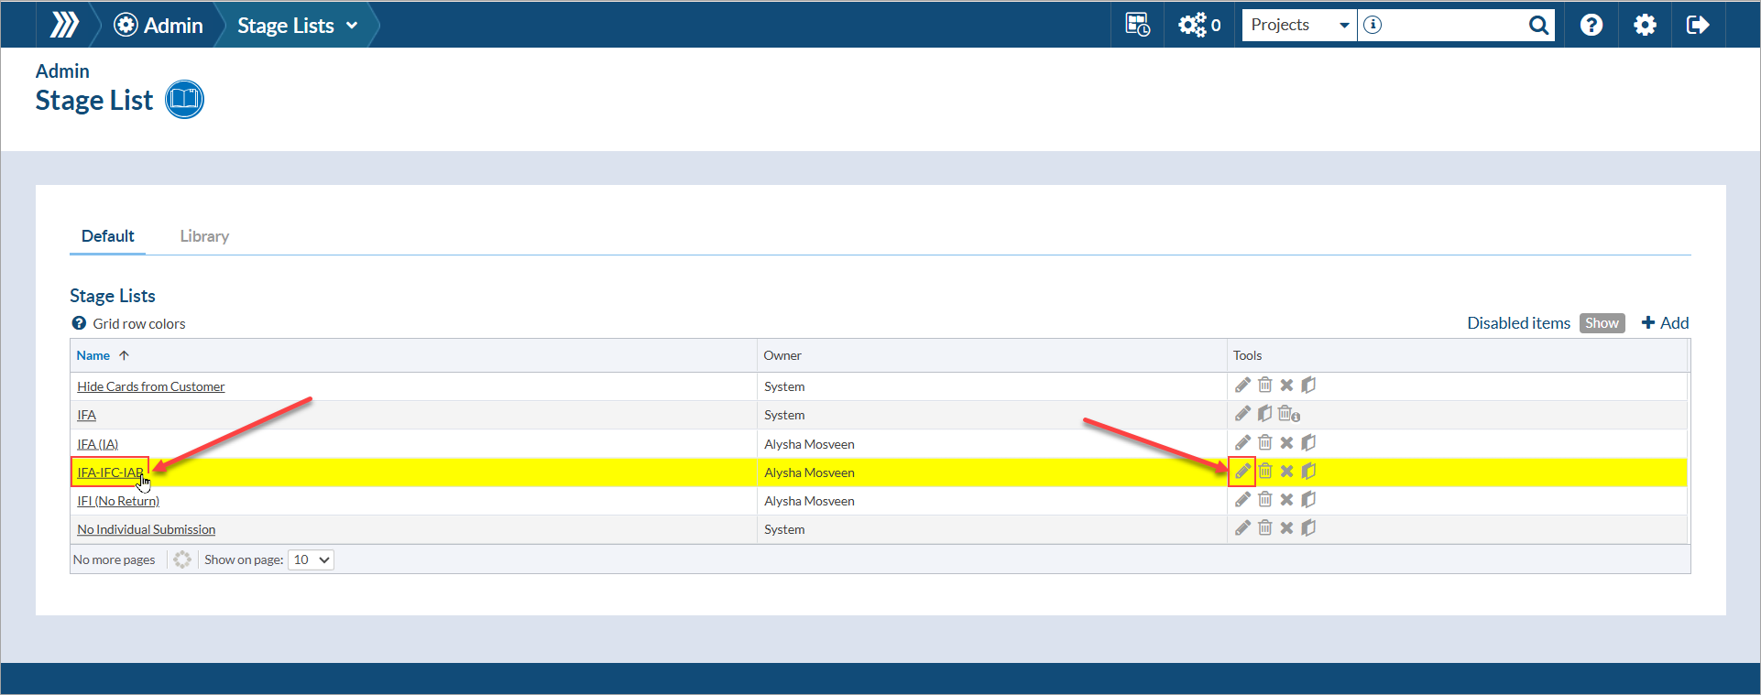The width and height of the screenshot is (1761, 695).
Task: Switch to the Library tab
Action: pyautogui.click(x=204, y=236)
